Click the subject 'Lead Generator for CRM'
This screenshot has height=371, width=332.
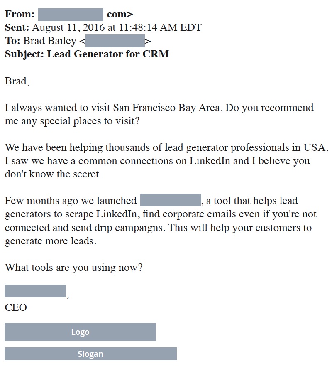[108, 54]
